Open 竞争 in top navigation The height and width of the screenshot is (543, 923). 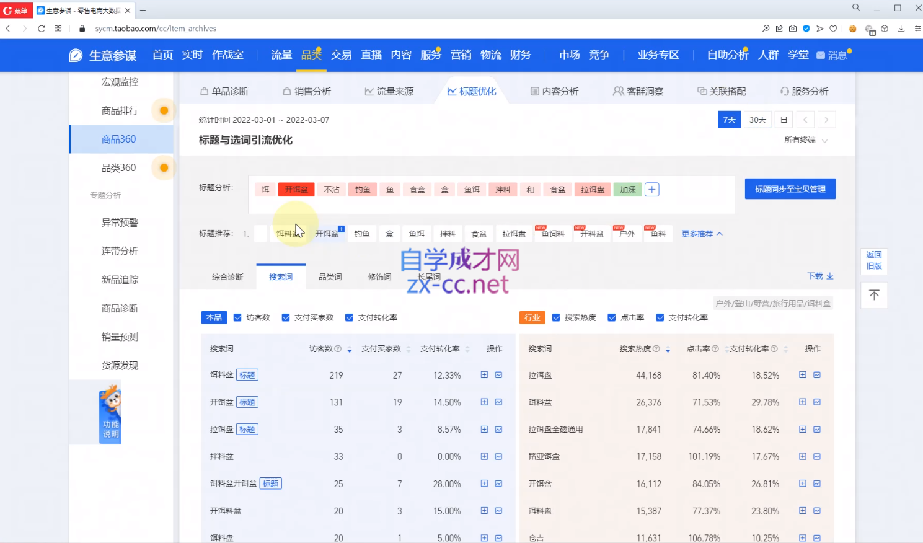click(x=599, y=55)
